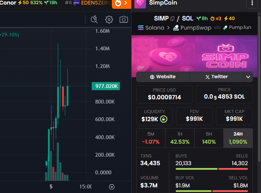This screenshot has height=193, width=261.
Task: Open the quick search lightning icon
Action: coord(94,19)
